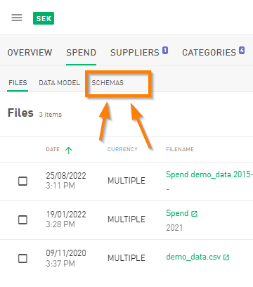The width and height of the screenshot is (253, 287).
Task: Open the hamburger navigation menu
Action: pos(17,18)
